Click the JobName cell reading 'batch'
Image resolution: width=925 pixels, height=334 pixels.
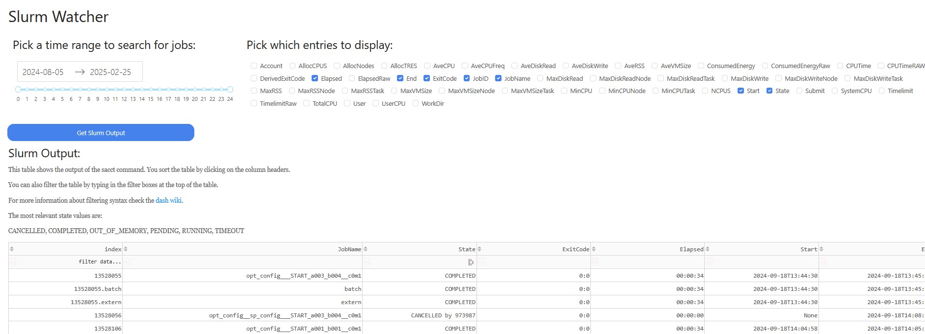(x=242, y=289)
